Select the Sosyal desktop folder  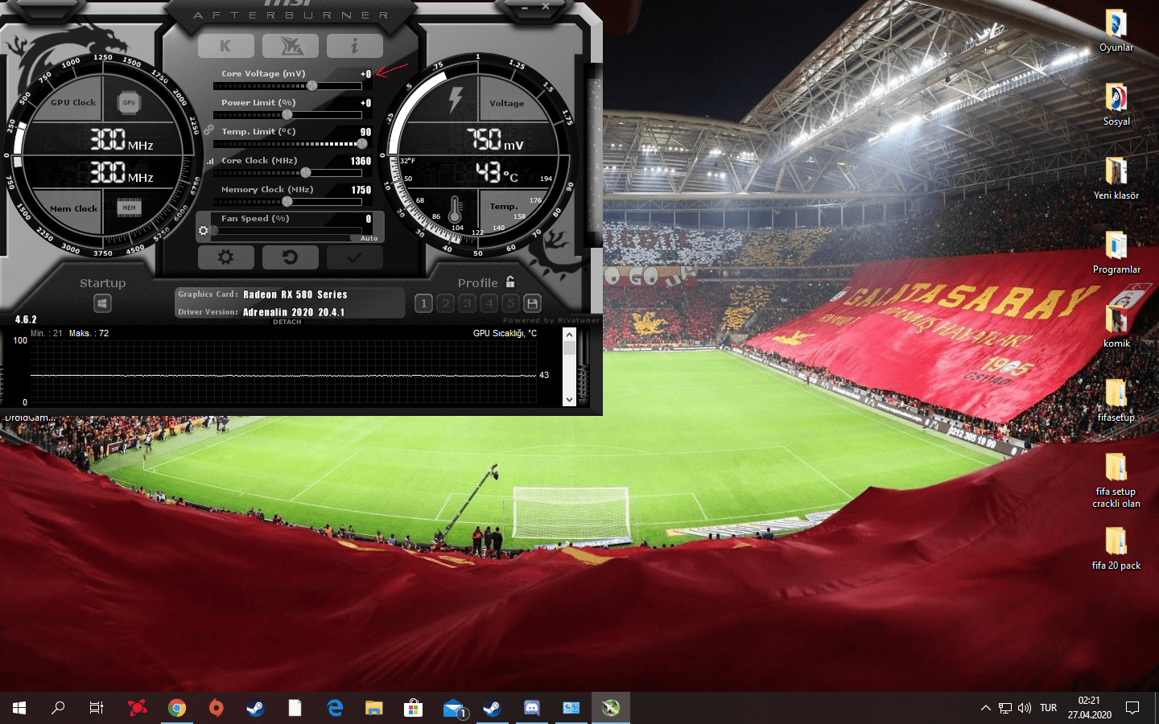(x=1116, y=105)
